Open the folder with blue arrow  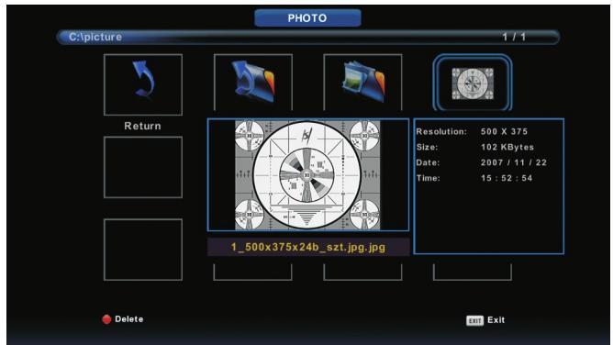(253, 81)
